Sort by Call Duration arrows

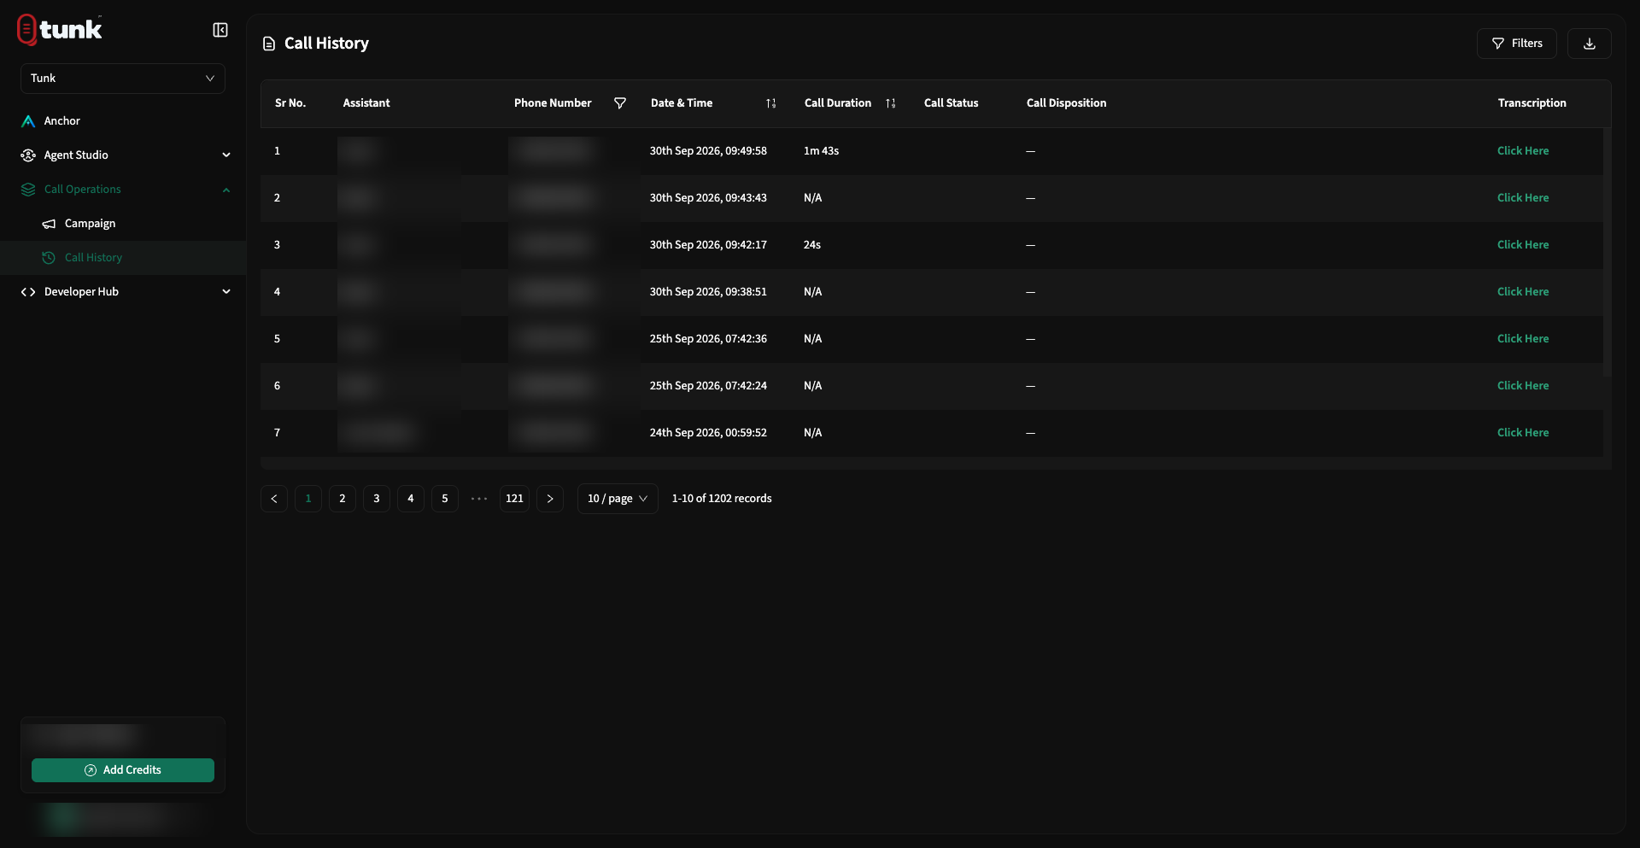pos(891,103)
